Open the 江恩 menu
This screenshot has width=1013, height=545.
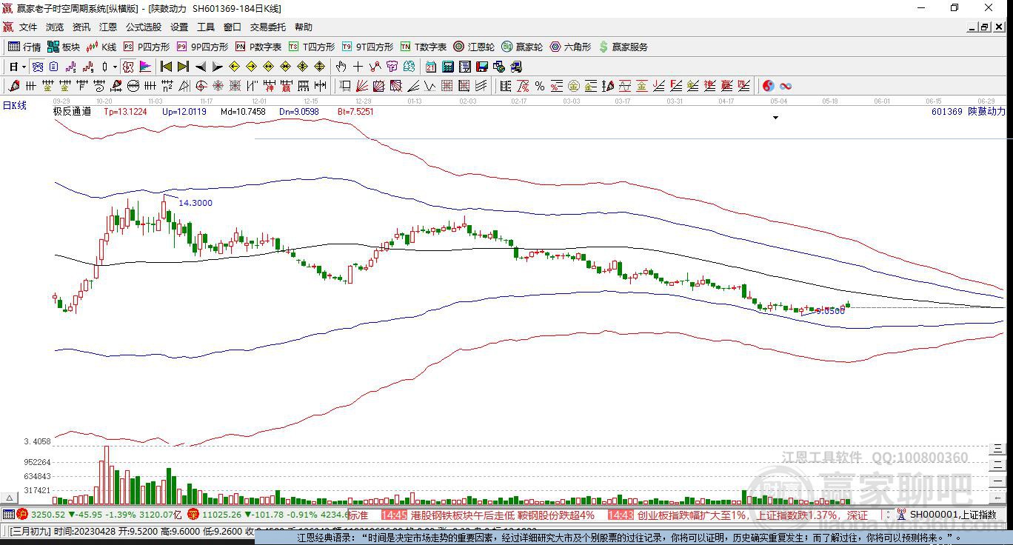(x=108, y=27)
